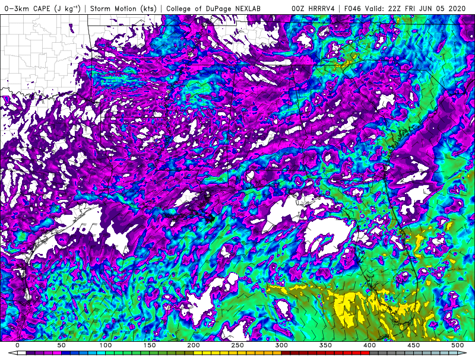The height and width of the screenshot is (356, 475).
Task: Click the "00Z HRRRV4" model run label
Action: click(x=313, y=8)
